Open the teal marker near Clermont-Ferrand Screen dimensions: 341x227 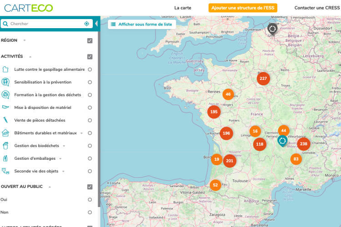click(x=282, y=141)
